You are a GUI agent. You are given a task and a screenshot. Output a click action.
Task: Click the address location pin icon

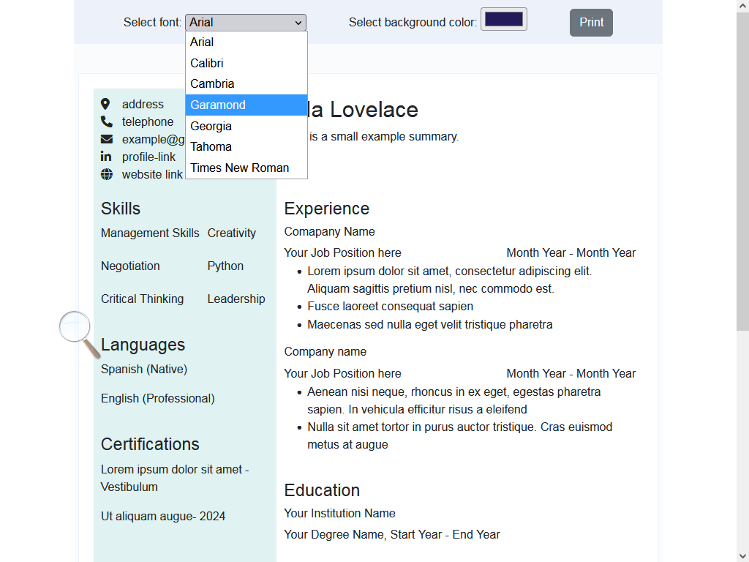(105, 104)
